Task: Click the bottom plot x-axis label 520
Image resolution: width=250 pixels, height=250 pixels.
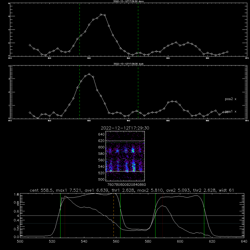Action: point(52,241)
